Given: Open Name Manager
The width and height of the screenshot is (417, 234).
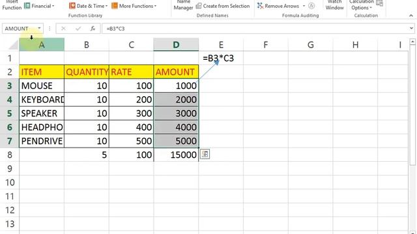Looking at the screenshot, I should [183, 5].
